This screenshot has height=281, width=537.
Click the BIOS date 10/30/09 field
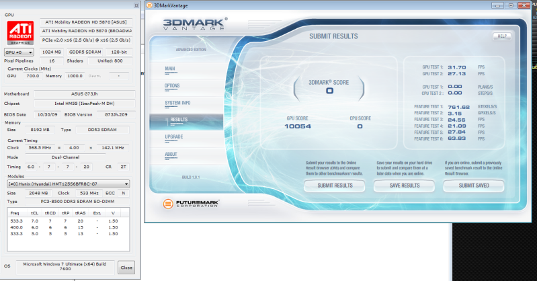(47, 115)
